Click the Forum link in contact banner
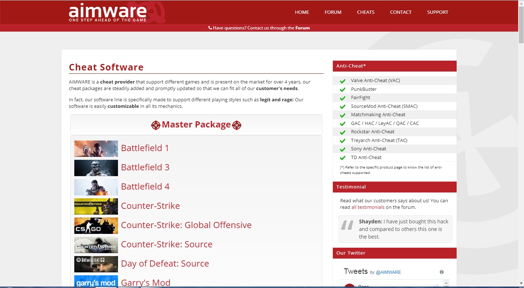 click(x=302, y=28)
